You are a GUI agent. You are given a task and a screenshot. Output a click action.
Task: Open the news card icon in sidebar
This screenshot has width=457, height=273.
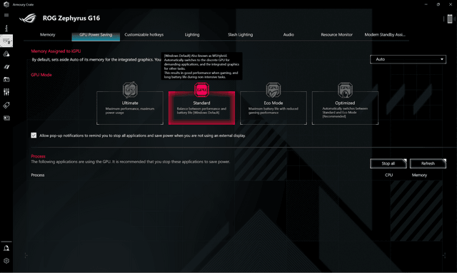click(x=6, y=118)
